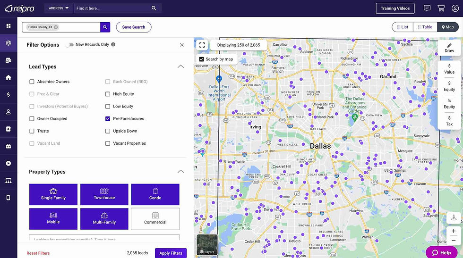Check the Absentee Owners checkbox
The image size is (463, 258).
coord(32,82)
